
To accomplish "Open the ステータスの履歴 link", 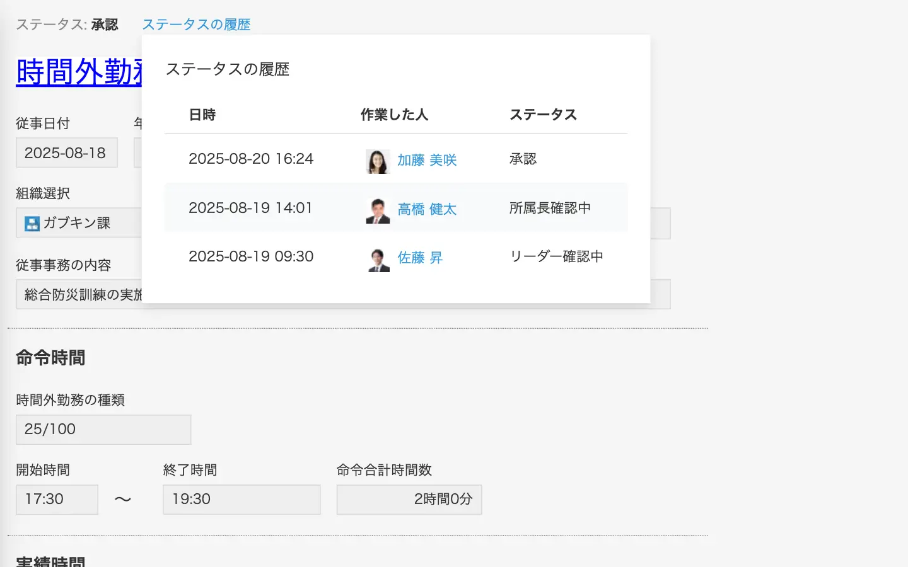I will pos(196,25).
